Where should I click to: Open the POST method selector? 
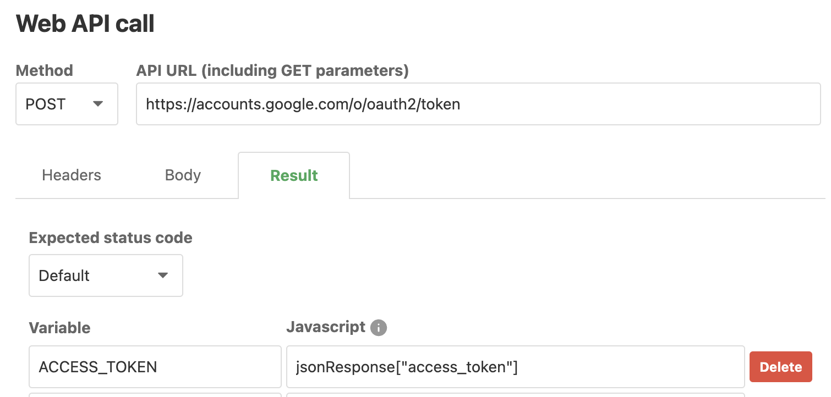[x=66, y=104]
